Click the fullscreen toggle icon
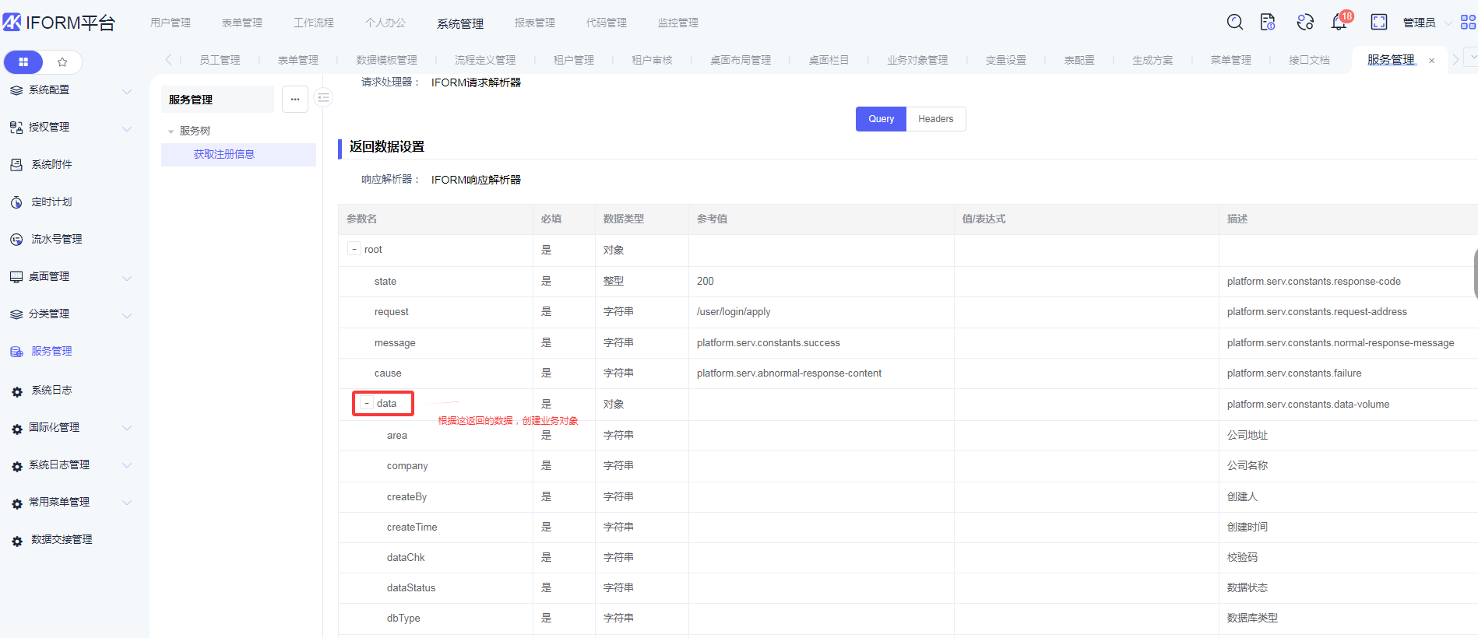 (x=1378, y=22)
